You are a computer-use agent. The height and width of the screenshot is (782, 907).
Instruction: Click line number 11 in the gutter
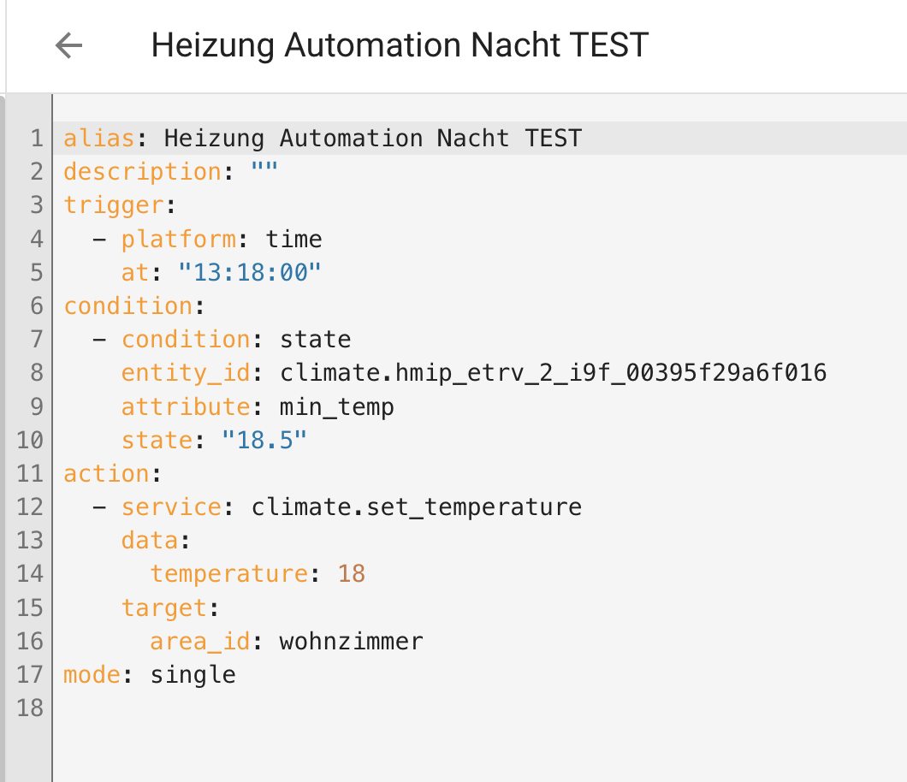pyautogui.click(x=29, y=474)
